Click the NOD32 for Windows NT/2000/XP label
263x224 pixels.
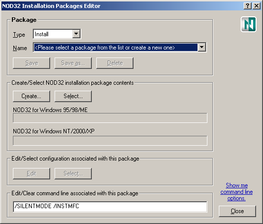tap(54, 131)
